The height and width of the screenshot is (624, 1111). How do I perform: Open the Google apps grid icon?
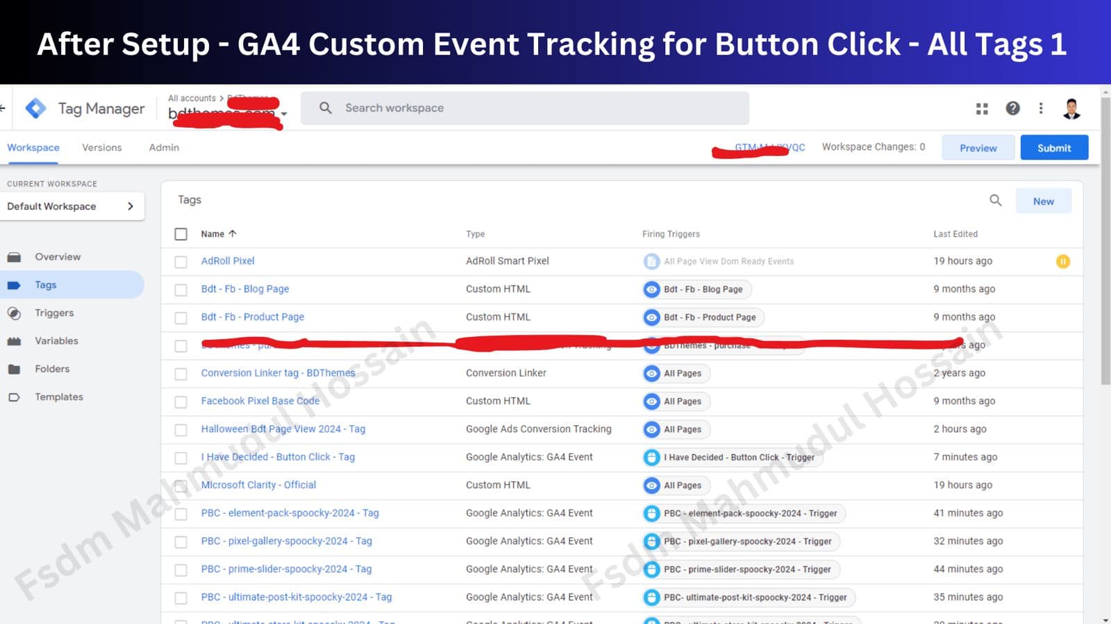[x=982, y=108]
